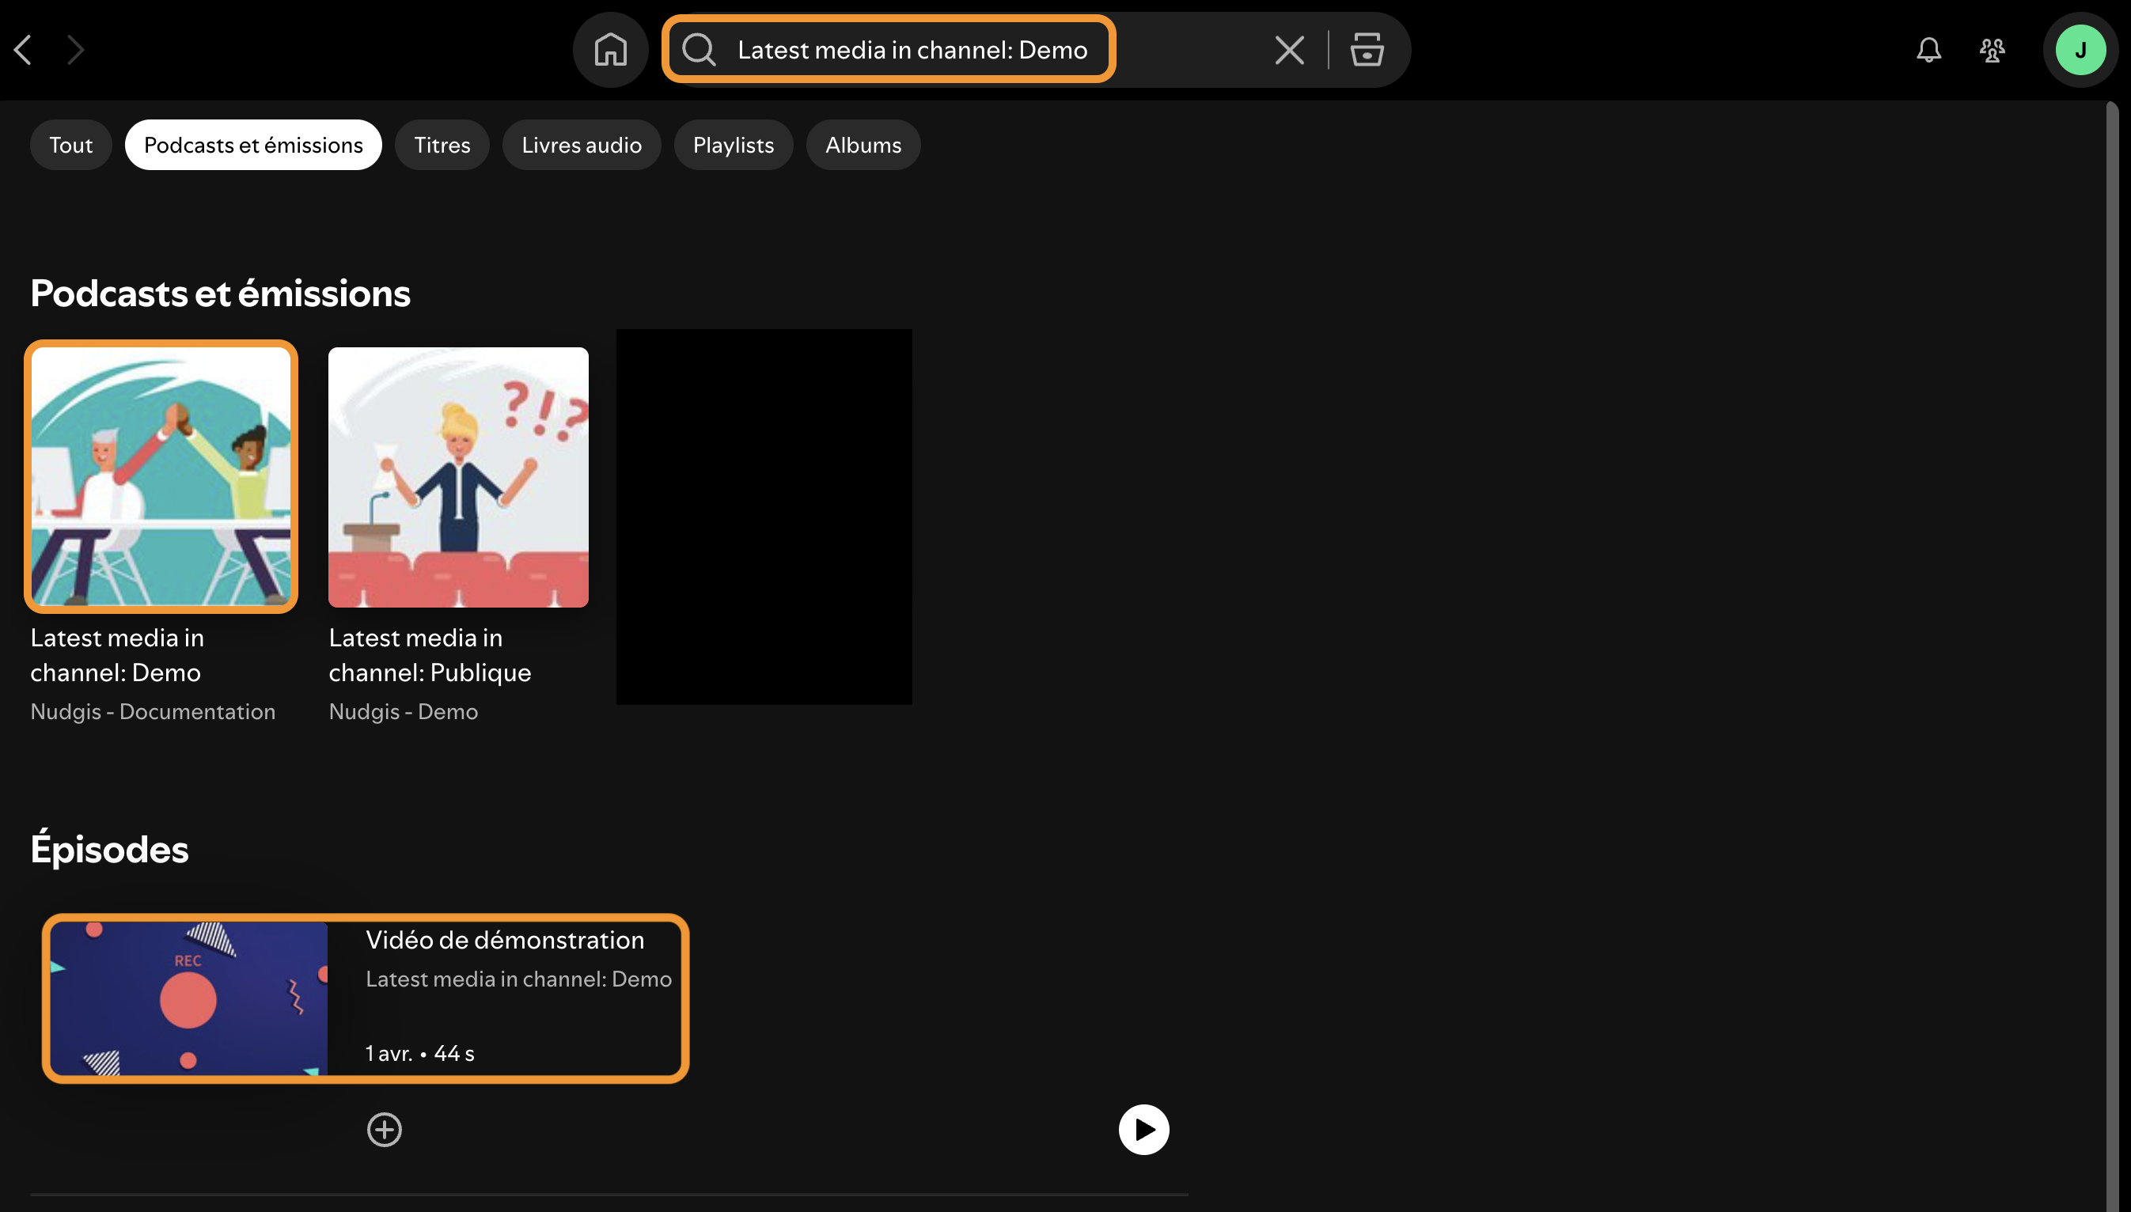Go back with the left arrow
The height and width of the screenshot is (1212, 2131).
(23, 50)
